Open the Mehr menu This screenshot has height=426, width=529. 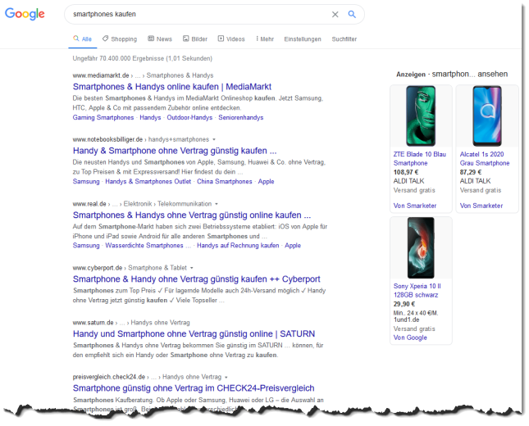coord(265,39)
